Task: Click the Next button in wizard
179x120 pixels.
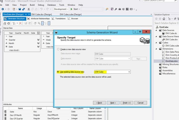Action: 113,103
